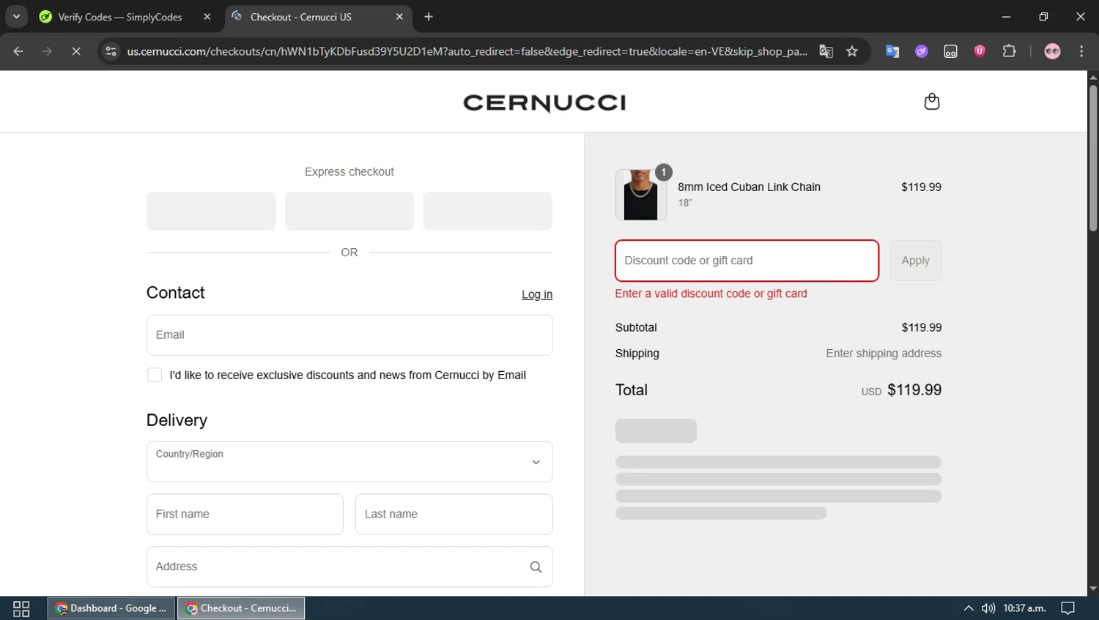Click middle express checkout button
The height and width of the screenshot is (620, 1099).
click(349, 211)
